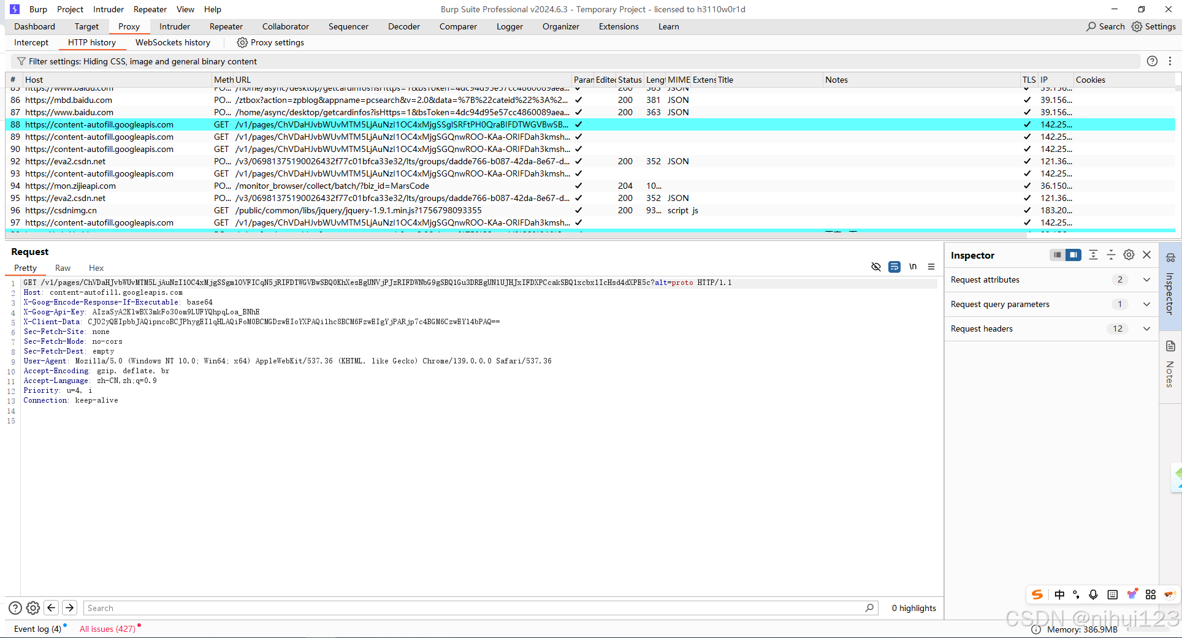The image size is (1182, 638).
Task: Open the HTTP history options three-dot menu
Action: click(1170, 61)
